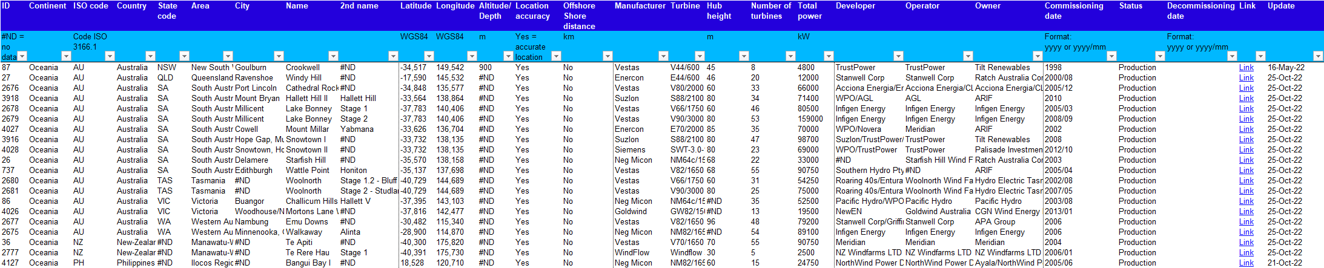Select the 'Goulburn' city cell
Image resolution: width=1324 pixels, height=268 pixels.
pos(259,68)
